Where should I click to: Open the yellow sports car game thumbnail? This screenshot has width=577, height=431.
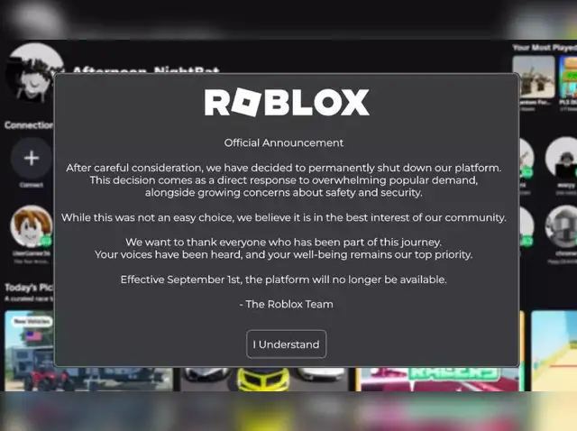pyautogui.click(x=264, y=379)
